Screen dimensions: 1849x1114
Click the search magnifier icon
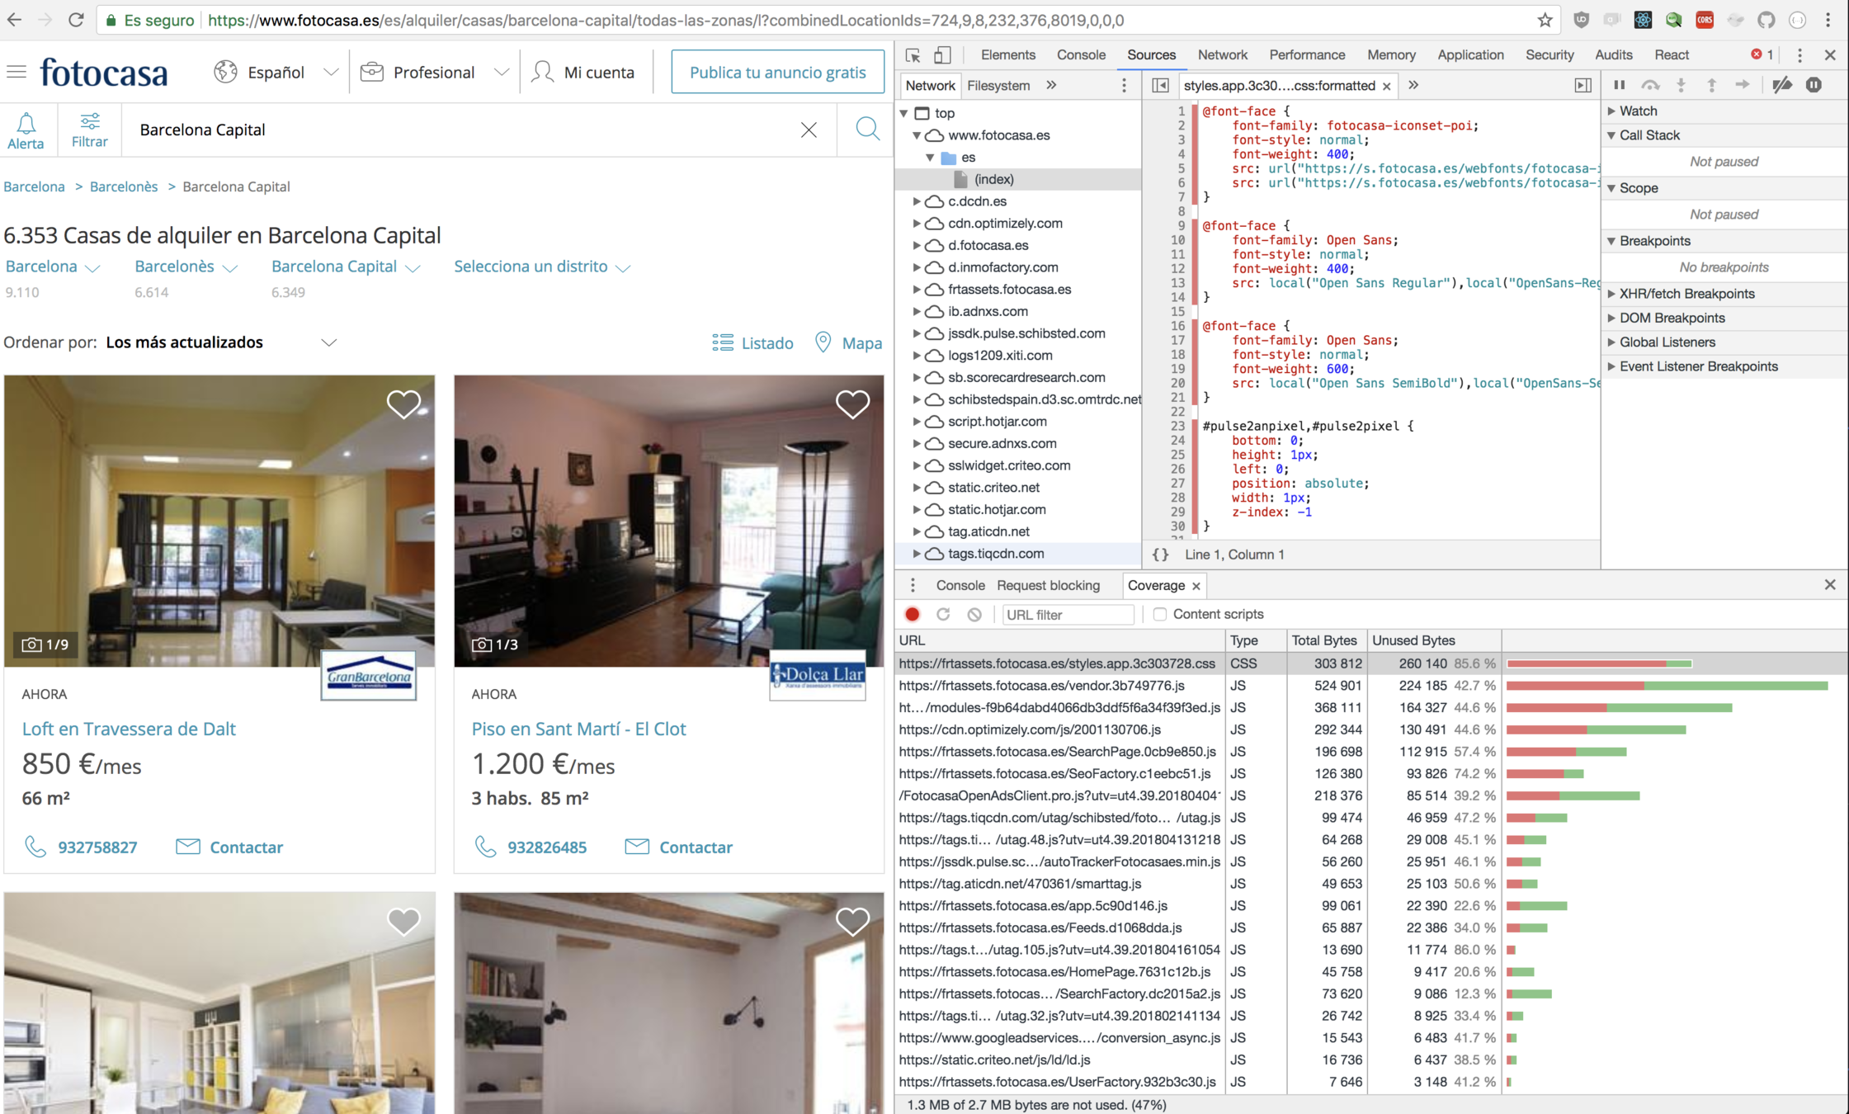(866, 130)
